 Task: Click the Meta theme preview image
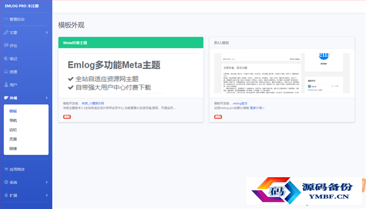(131, 73)
